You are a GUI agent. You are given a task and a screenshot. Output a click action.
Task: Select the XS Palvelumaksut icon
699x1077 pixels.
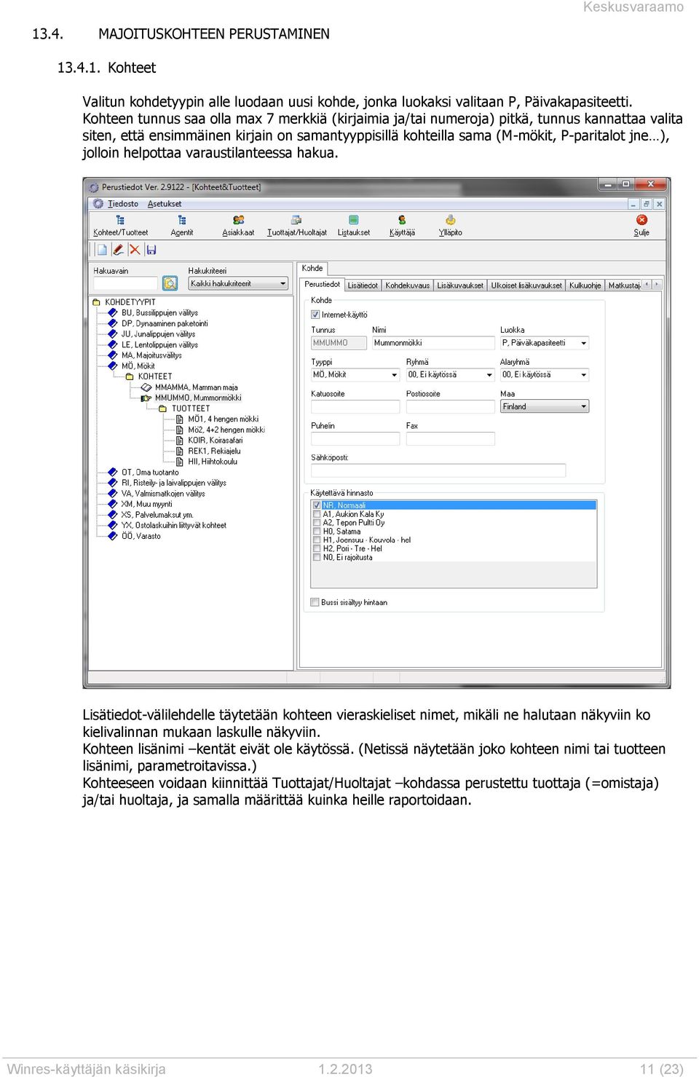click(113, 515)
